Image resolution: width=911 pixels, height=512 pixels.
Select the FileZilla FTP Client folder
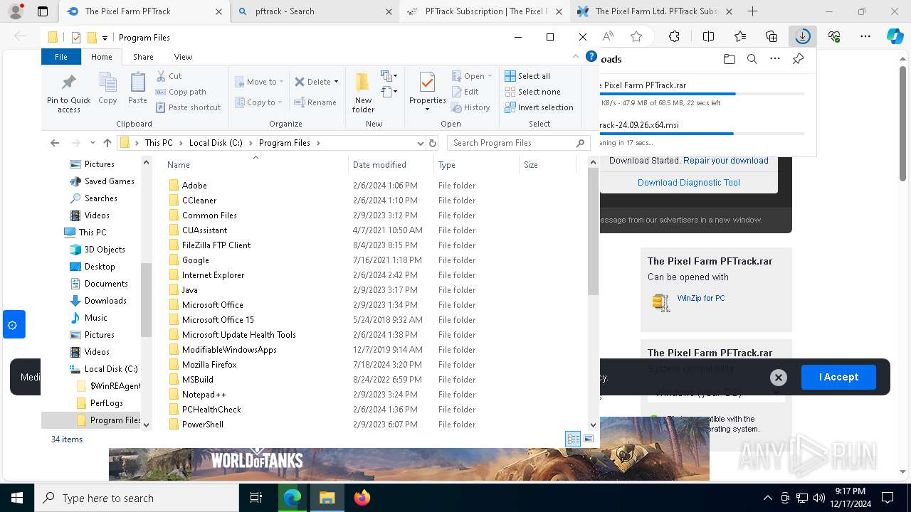(216, 245)
